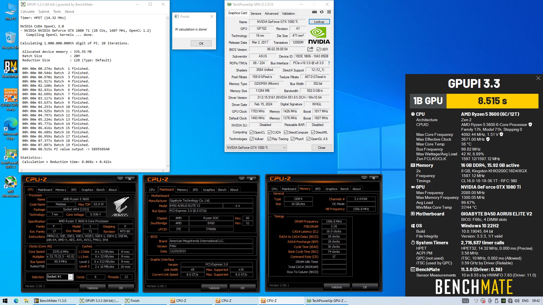Viewport: 543px width, 305px height.
Task: Minimize the left CPU-Z window
Action: 120,179
